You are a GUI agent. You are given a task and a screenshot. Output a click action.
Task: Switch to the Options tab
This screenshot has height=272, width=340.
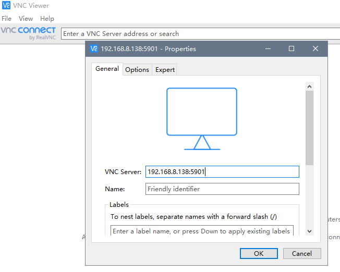tap(137, 70)
